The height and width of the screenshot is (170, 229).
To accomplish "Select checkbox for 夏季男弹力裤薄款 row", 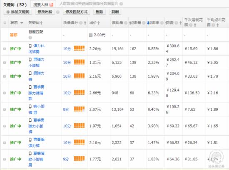I will pos(5,93).
